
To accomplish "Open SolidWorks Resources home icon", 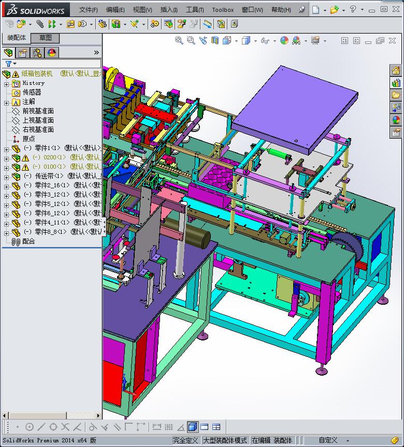I will [x=396, y=70].
